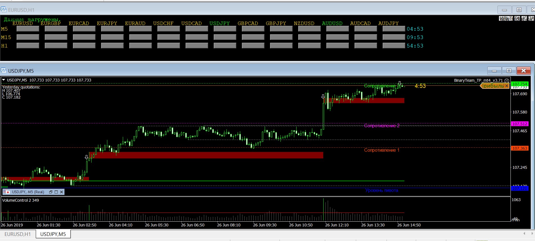Switch to the EURUSD,H1 chart tab
Image resolution: width=535 pixels, height=241 pixels.
[x=17, y=234]
